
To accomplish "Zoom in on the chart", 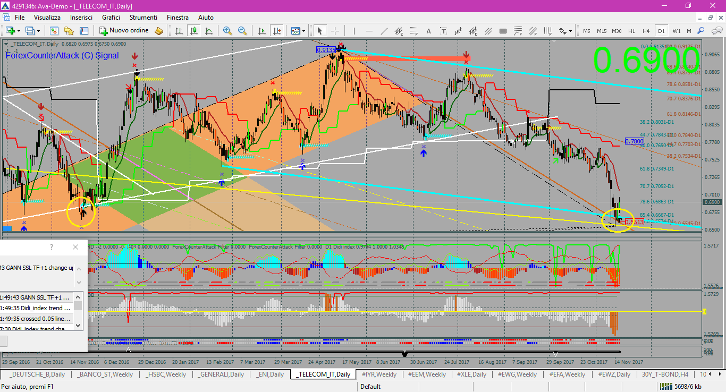I will (227, 31).
